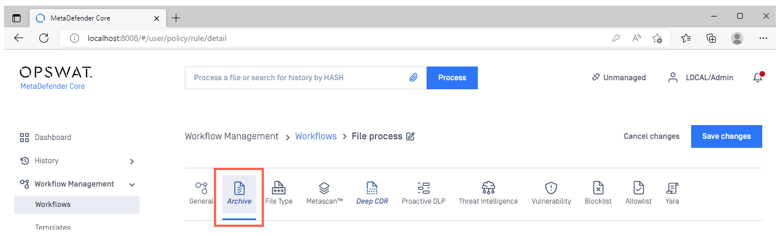Follow the Workflows breadcrumb link
The width and height of the screenshot is (781, 236).
[316, 136]
